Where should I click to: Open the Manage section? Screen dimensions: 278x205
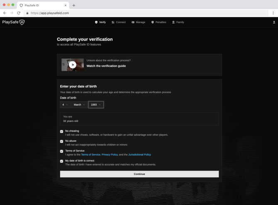pyautogui.click(x=138, y=22)
